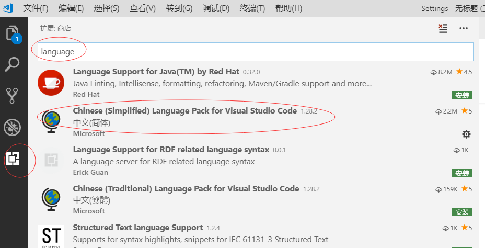Screen dimensions: 485x248
Task: Click the Red Hat publisher name
Action: point(86,94)
